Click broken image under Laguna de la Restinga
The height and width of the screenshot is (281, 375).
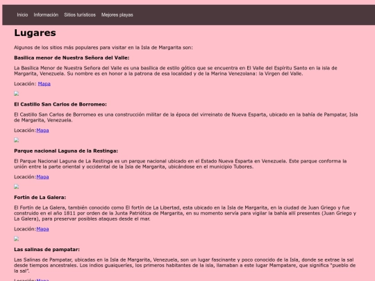pyautogui.click(x=16, y=187)
